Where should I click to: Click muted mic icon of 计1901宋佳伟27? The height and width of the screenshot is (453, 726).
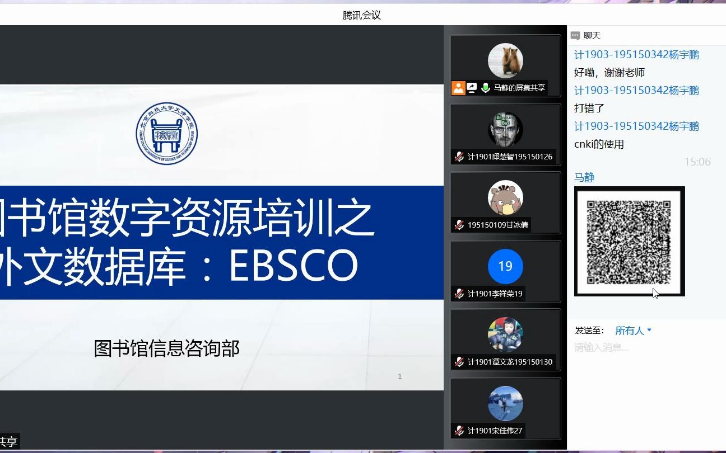459,431
